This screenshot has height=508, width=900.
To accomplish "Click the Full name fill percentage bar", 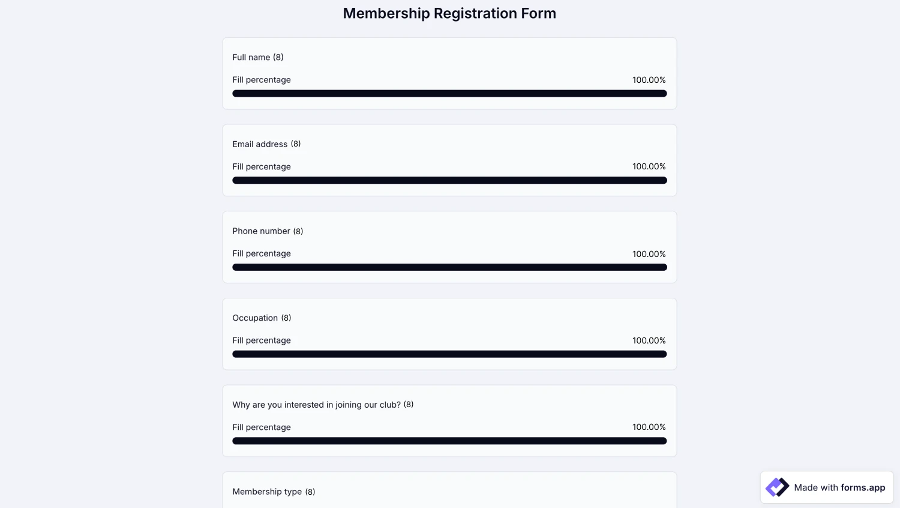I will [449, 93].
